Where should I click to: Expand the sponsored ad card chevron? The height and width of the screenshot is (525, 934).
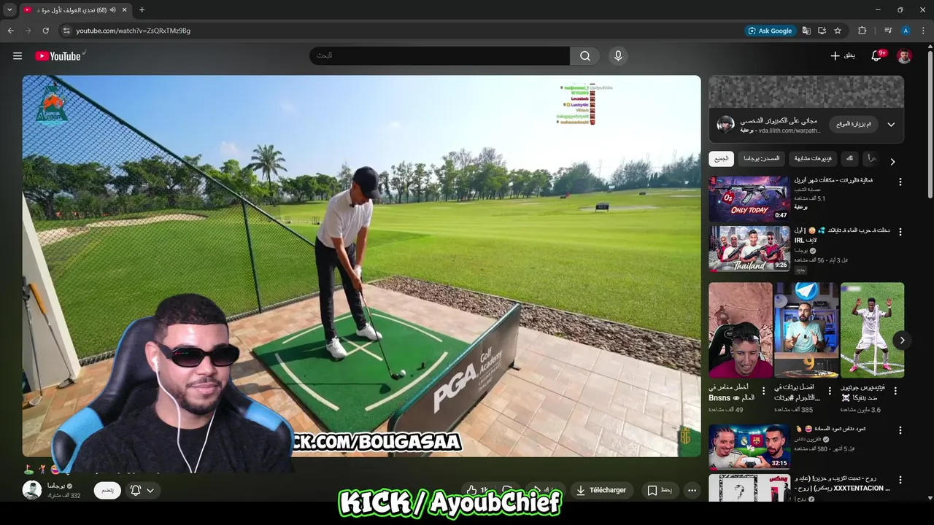[x=891, y=125]
